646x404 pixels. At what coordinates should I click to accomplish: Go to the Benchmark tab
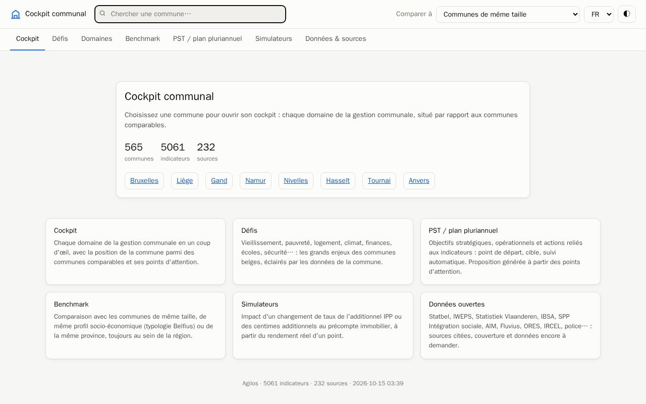click(143, 39)
